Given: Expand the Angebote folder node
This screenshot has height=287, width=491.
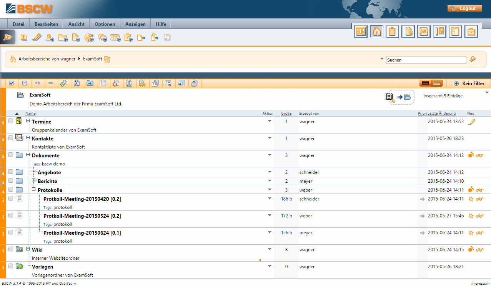Looking at the screenshot, I should point(34,172).
